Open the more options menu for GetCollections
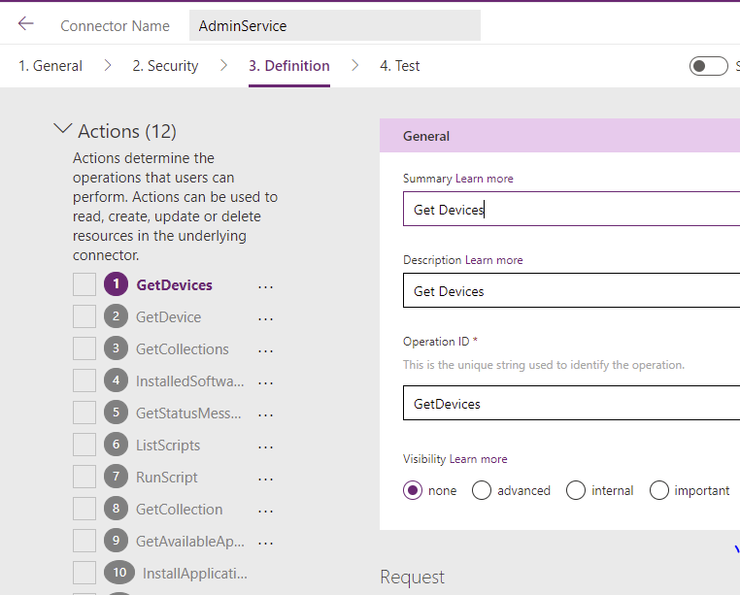 point(266,350)
